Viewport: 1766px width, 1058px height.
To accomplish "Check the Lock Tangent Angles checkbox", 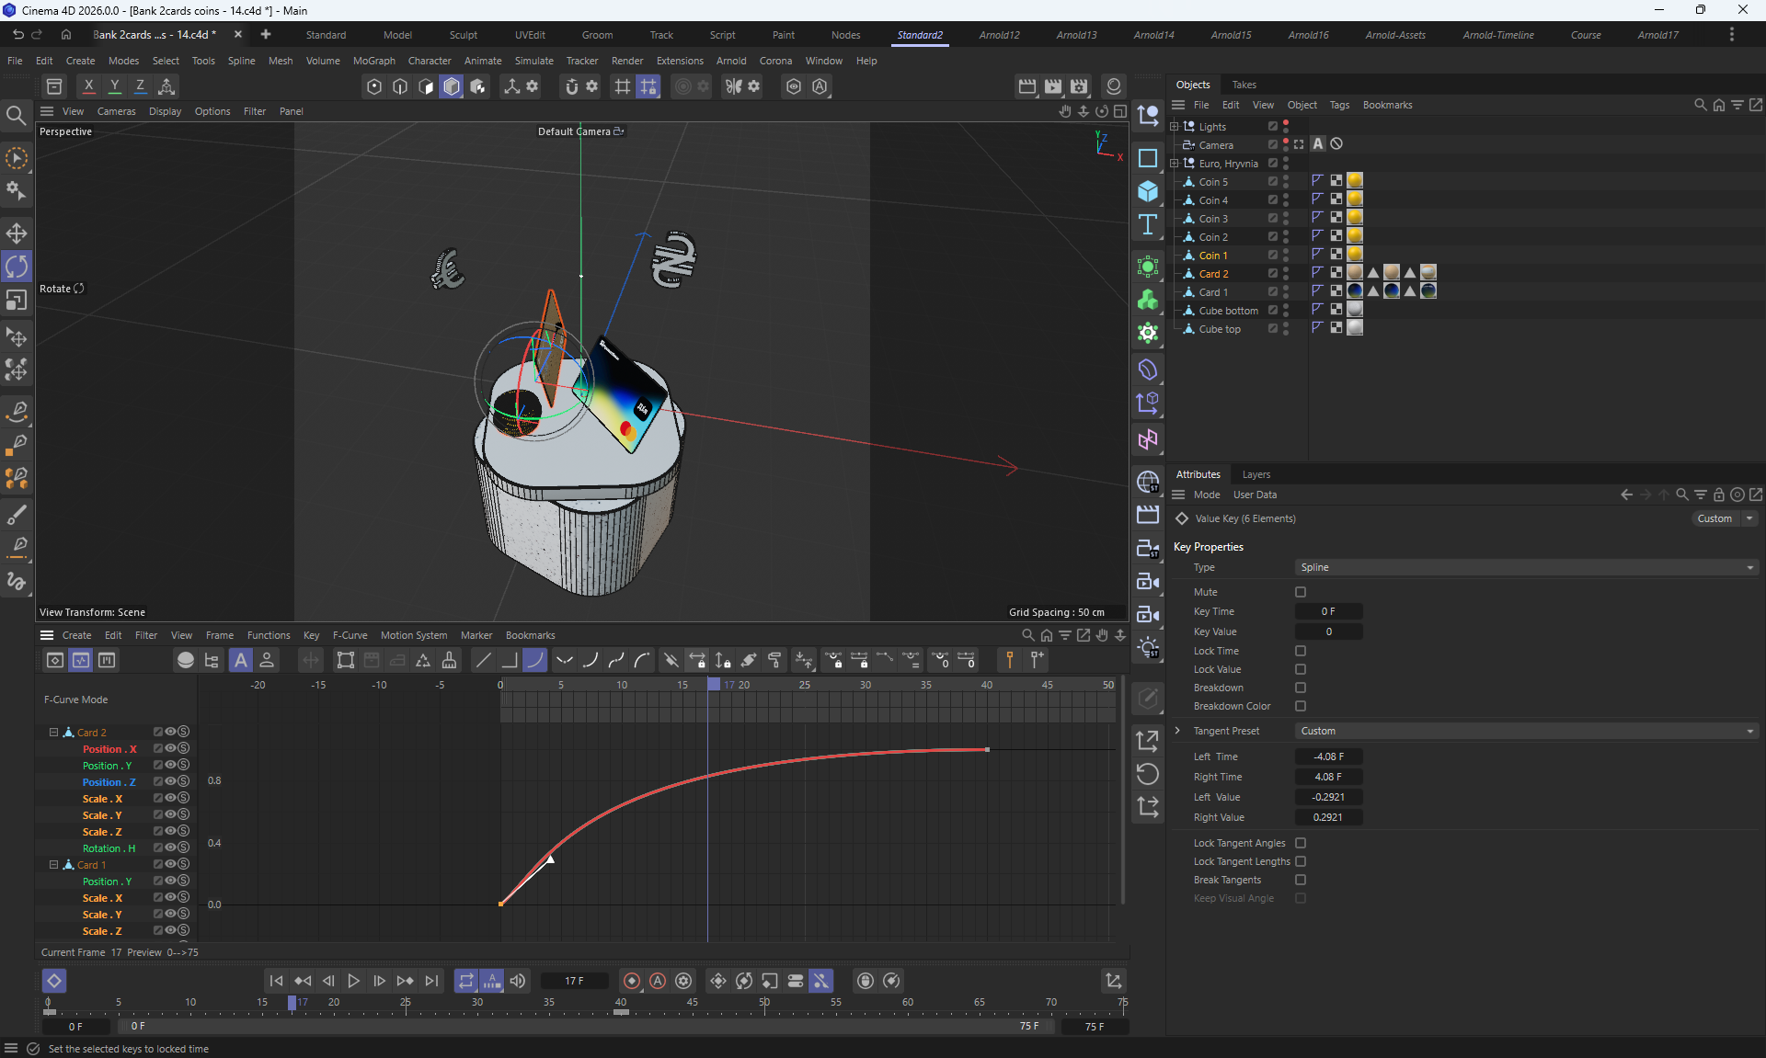I will coord(1301,843).
